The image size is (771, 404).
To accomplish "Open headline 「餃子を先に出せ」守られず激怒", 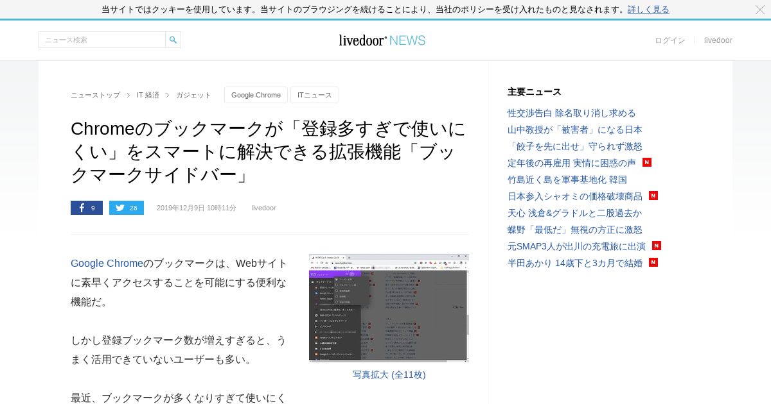I will [575, 146].
